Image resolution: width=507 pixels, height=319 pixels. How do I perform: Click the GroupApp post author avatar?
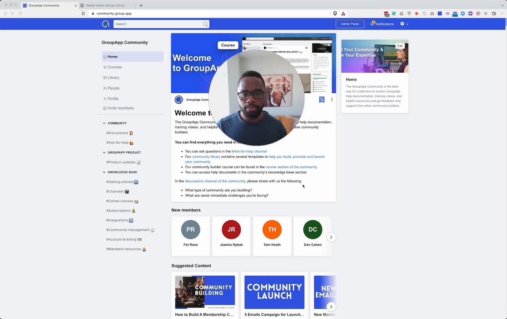pyautogui.click(x=179, y=100)
